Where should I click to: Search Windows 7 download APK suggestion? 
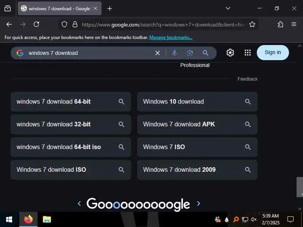pos(197,124)
